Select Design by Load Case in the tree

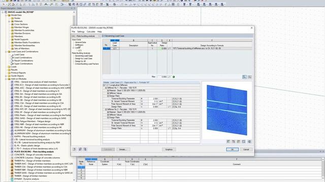[x=83, y=59]
